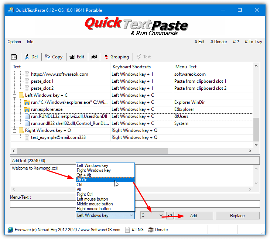Click the explorer icon for run:explorer.exe
This screenshot has width=270, height=239.
tap(27, 109)
